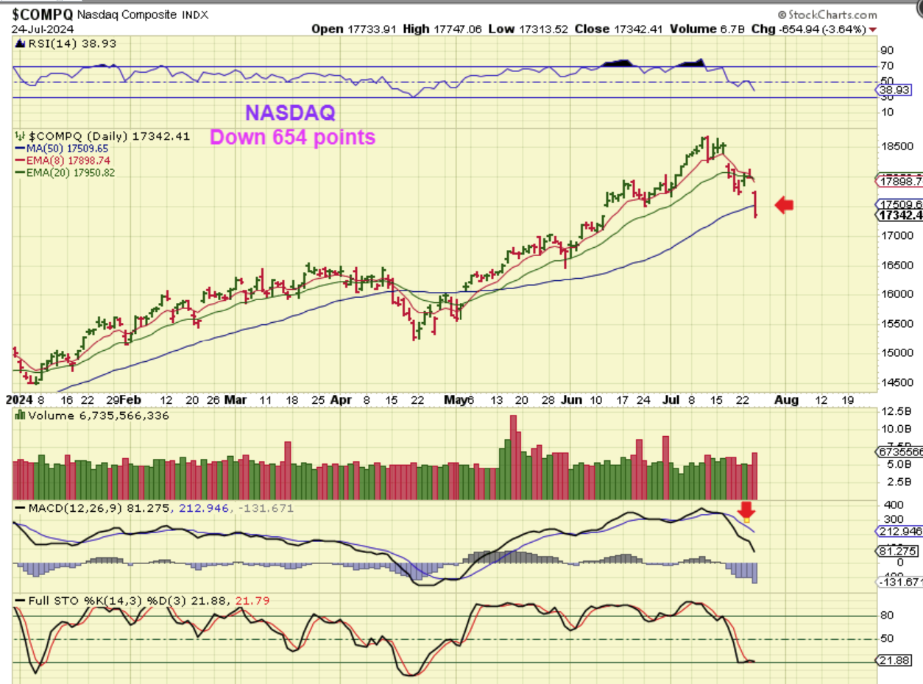The height and width of the screenshot is (684, 923).
Task: Click the last red price bar below the MA(50)
Action: point(756,204)
